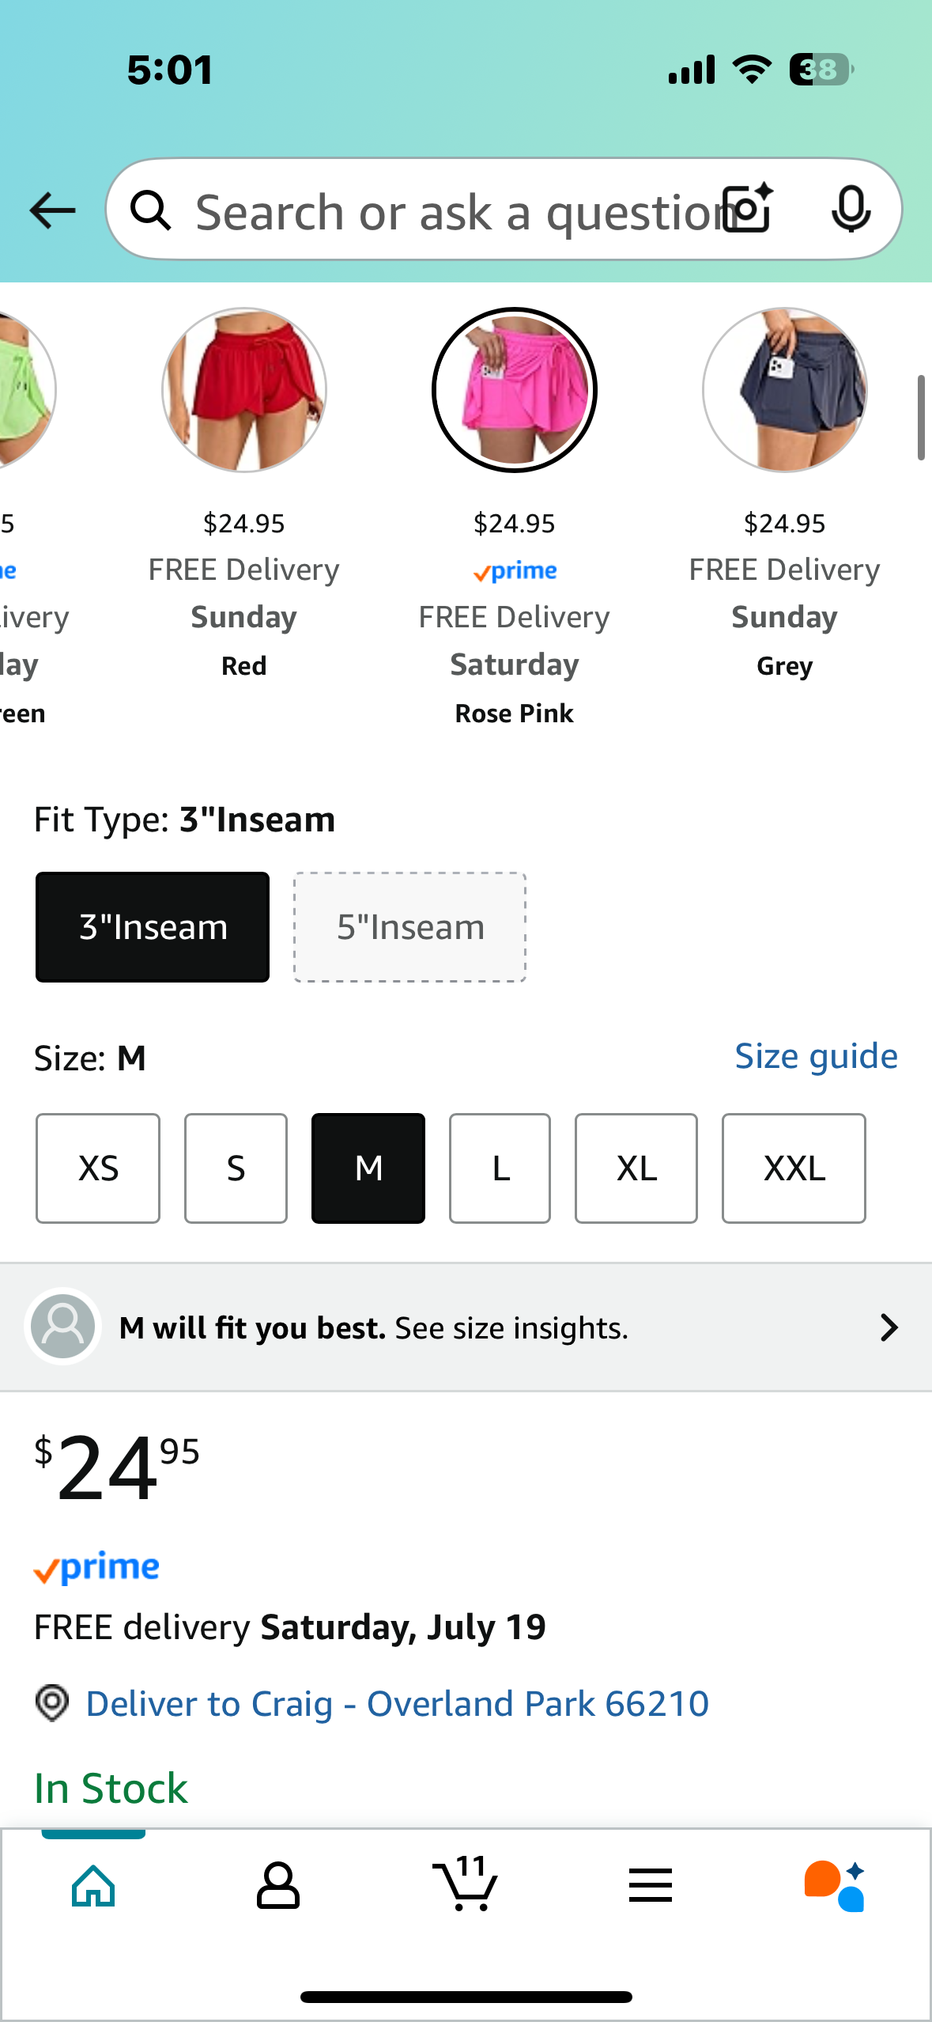Tap the back arrow icon
This screenshot has width=932, height=2022.
[52, 210]
